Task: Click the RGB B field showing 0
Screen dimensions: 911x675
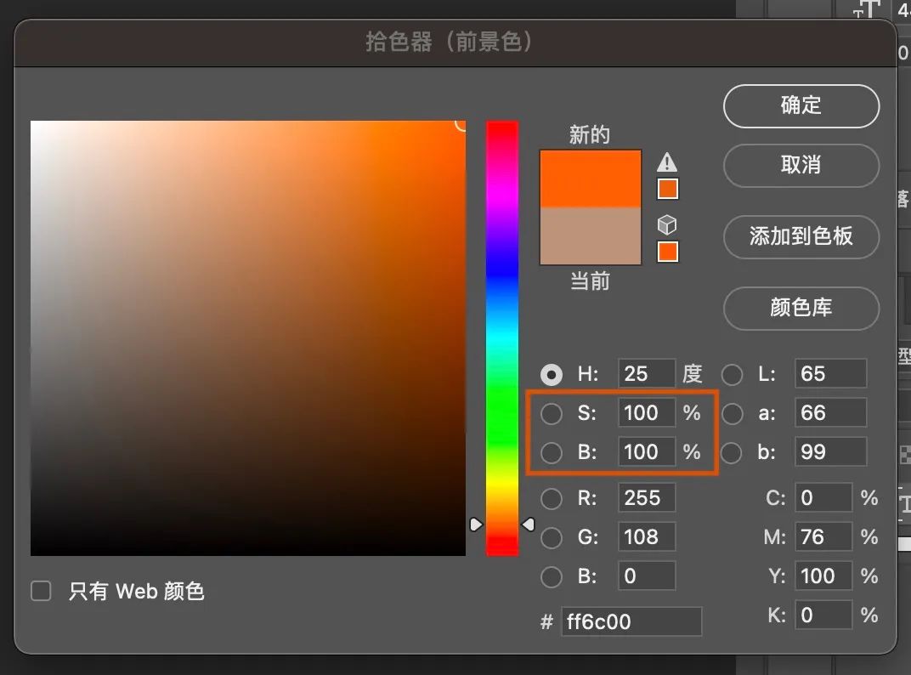Action: [x=647, y=576]
